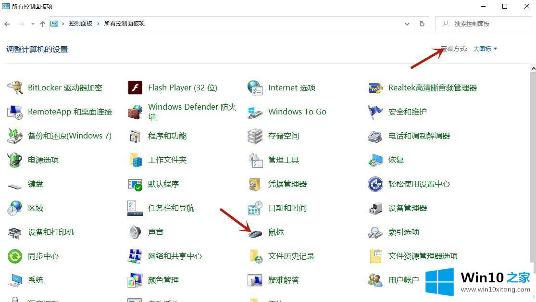Screen dimensions: 536x302
Task: Click the vertical scrollbar up arrow
Action: [x=533, y=68]
